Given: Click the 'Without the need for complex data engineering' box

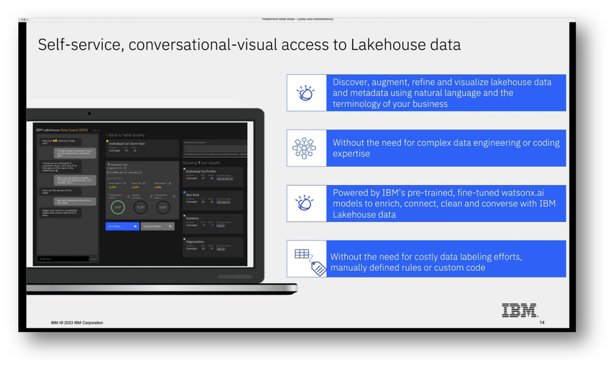Looking at the screenshot, I should tap(446, 148).
